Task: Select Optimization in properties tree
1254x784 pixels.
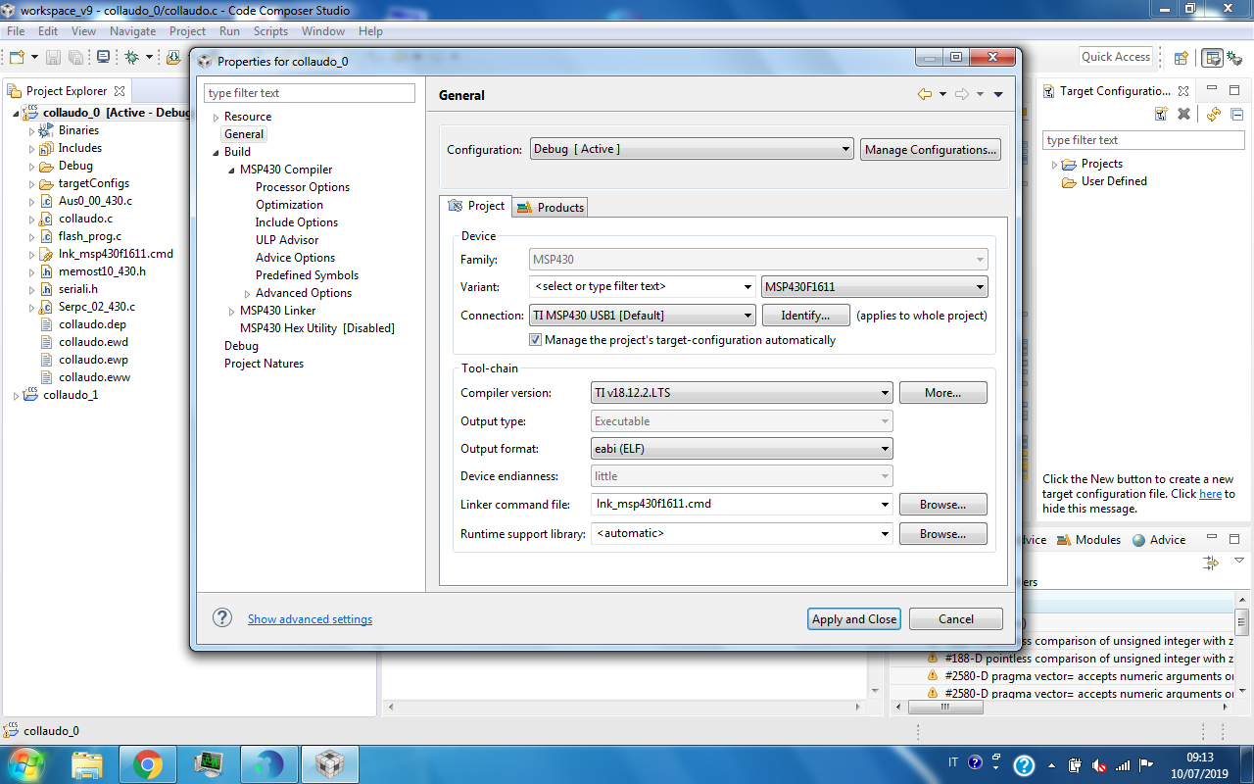Action: 289,205
